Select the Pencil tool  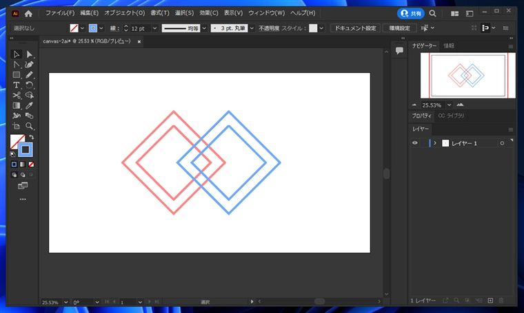(x=30, y=75)
